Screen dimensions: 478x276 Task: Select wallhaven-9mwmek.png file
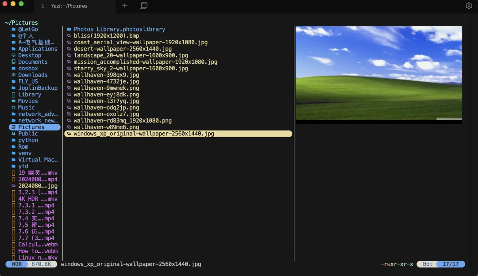(x=106, y=88)
